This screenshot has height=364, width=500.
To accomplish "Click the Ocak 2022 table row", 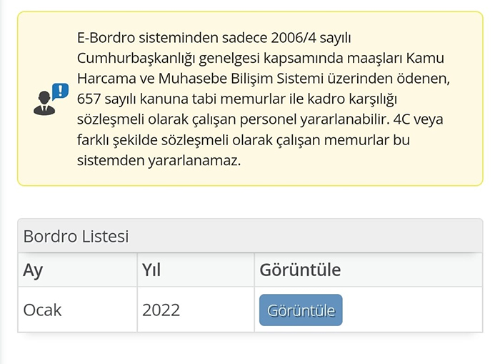I will [250, 310].
